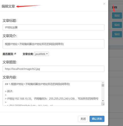Click the 文章标题 label
The width and height of the screenshot is (123, 126).
(x=10, y=21)
